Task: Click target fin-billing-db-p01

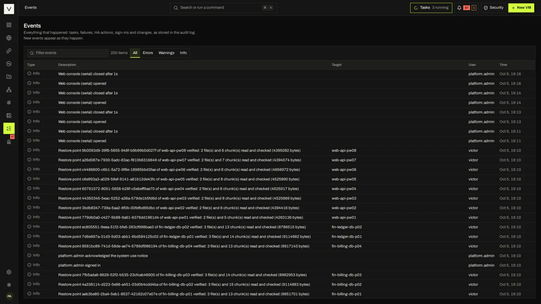Action: tap(347, 294)
